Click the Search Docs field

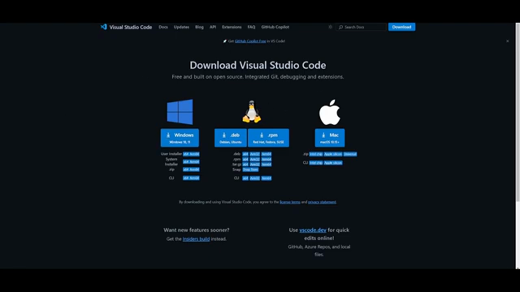coord(361,27)
